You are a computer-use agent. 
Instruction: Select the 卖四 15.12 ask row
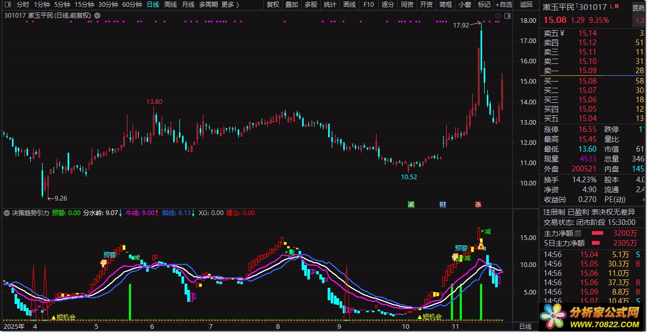[593, 43]
